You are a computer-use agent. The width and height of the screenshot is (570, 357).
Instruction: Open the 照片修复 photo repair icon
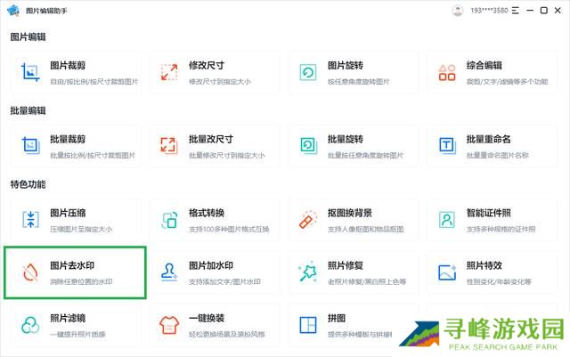[307, 272]
